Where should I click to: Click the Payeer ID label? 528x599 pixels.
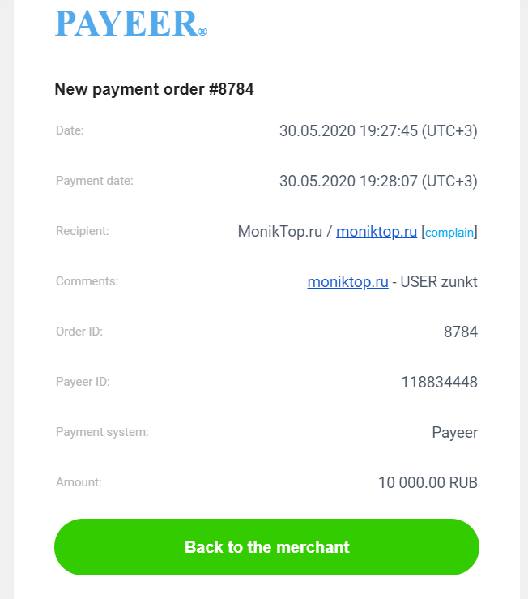point(83,382)
